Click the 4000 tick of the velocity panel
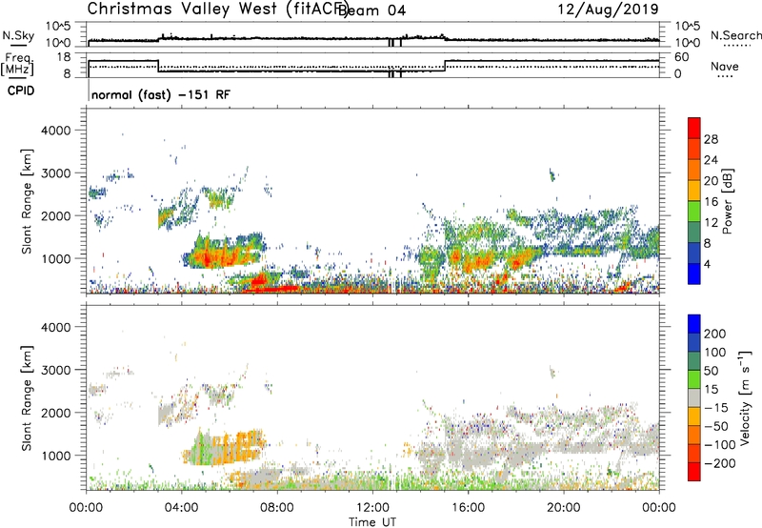 click(56, 327)
